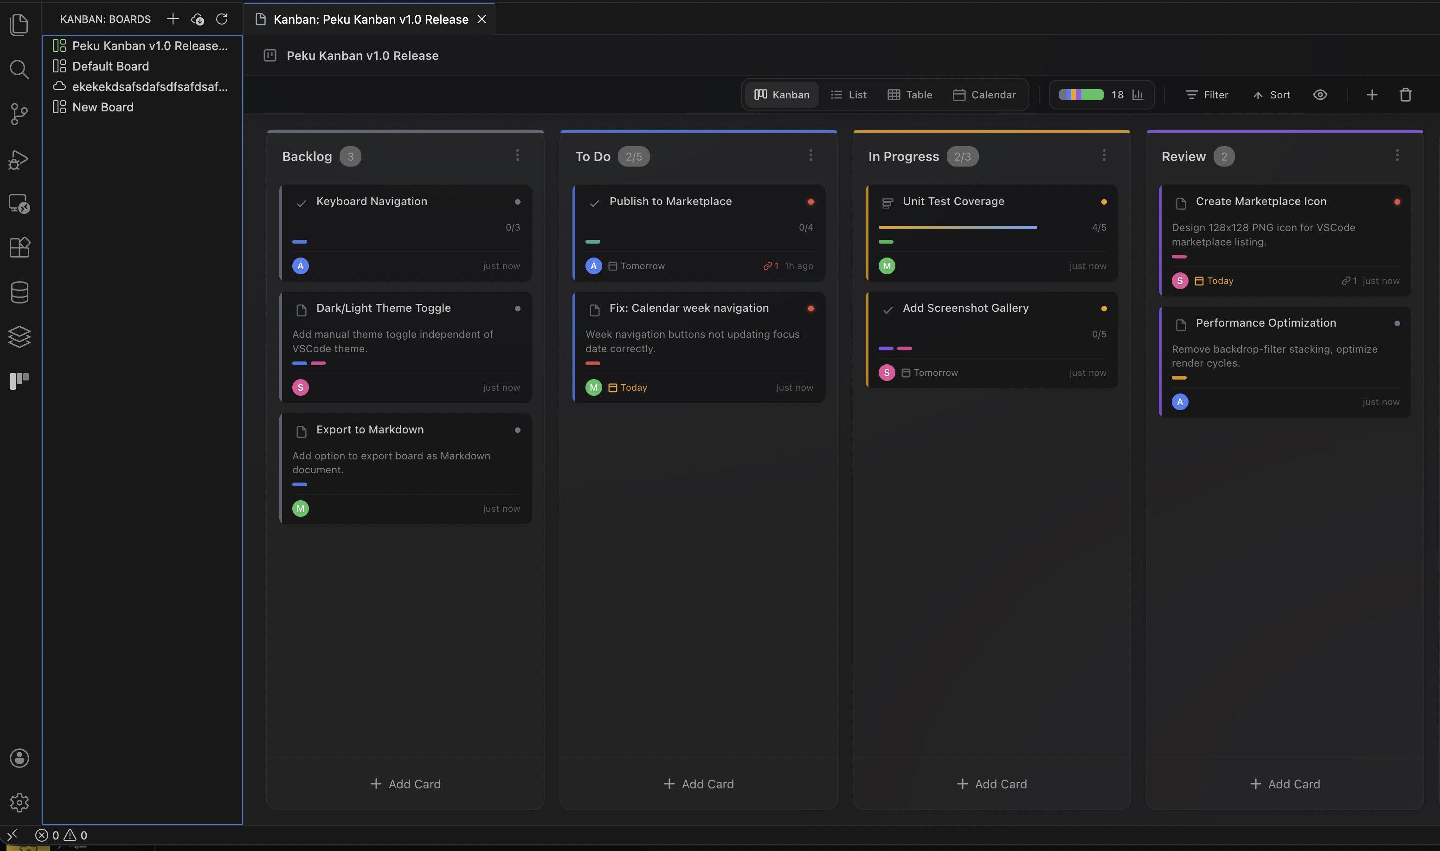Add a new column via plus icon in toolbar
This screenshot has height=851, width=1440.
pos(1372,95)
